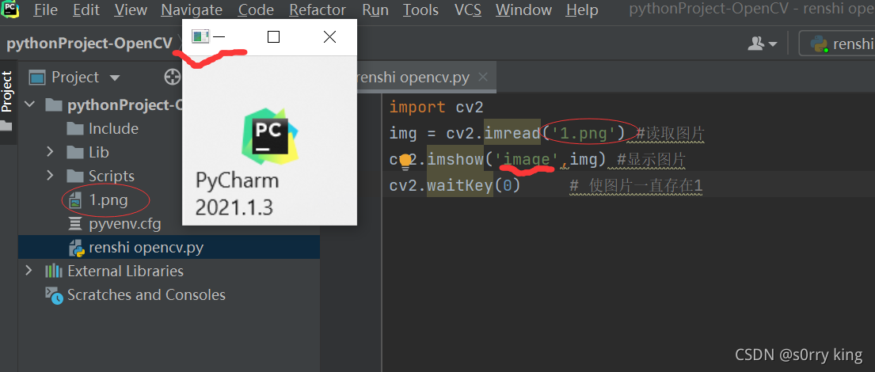Click the Include folder icon
Viewport: 875px width, 372px height.
(x=74, y=129)
